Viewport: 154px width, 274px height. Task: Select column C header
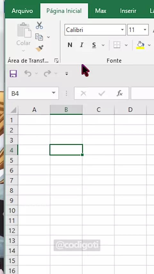coord(98,110)
